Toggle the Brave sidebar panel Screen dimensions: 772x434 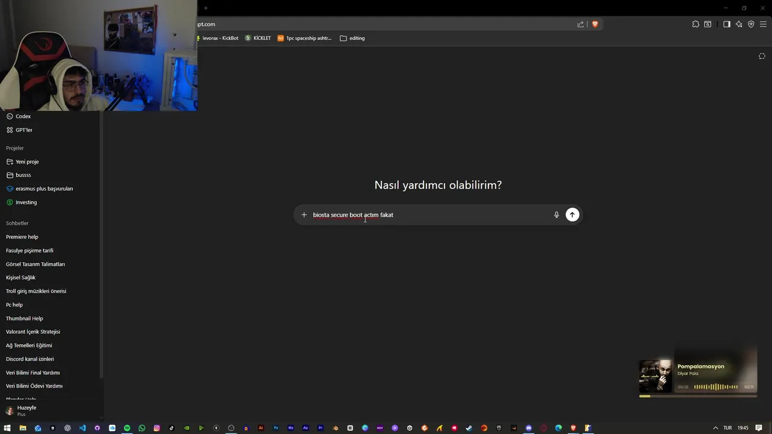tap(727, 24)
